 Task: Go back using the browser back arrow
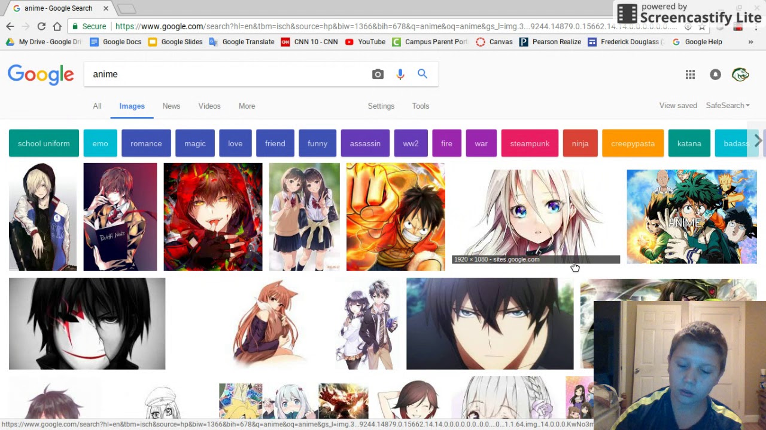(x=10, y=26)
